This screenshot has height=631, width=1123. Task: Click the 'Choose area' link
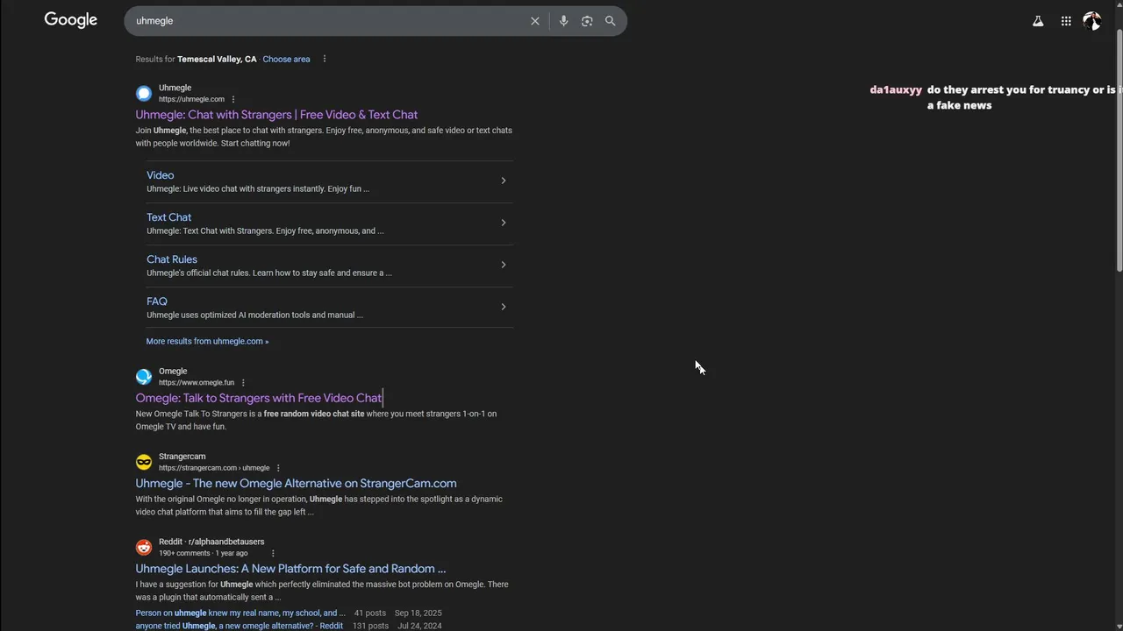pos(286,59)
